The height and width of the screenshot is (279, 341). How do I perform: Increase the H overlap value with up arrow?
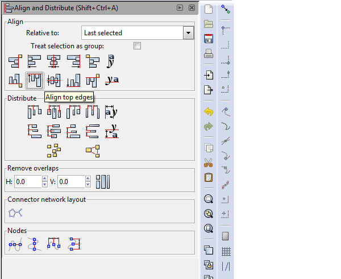coord(45,179)
